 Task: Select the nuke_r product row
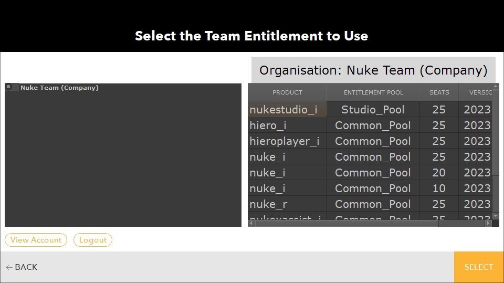[287, 204]
